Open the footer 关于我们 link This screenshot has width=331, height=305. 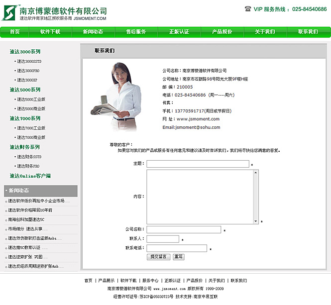pos(217,281)
